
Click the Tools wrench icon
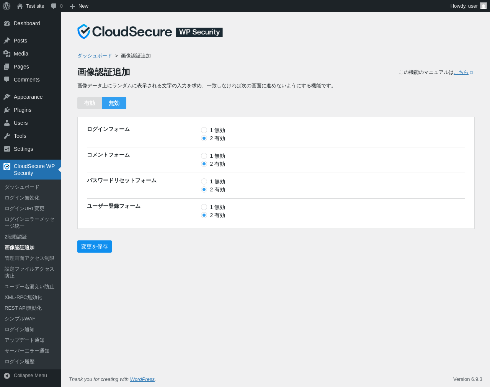click(x=7, y=136)
